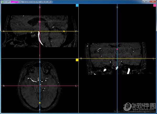
Task: Click the L label in the coronal view
Action: tap(153, 59)
